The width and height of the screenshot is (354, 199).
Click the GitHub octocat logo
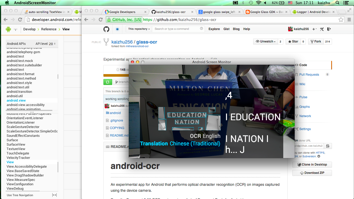106,29
